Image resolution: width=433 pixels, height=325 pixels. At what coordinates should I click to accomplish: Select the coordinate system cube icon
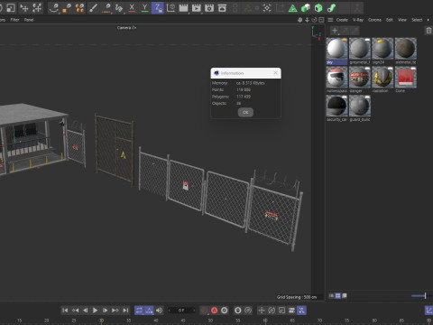pos(170,8)
